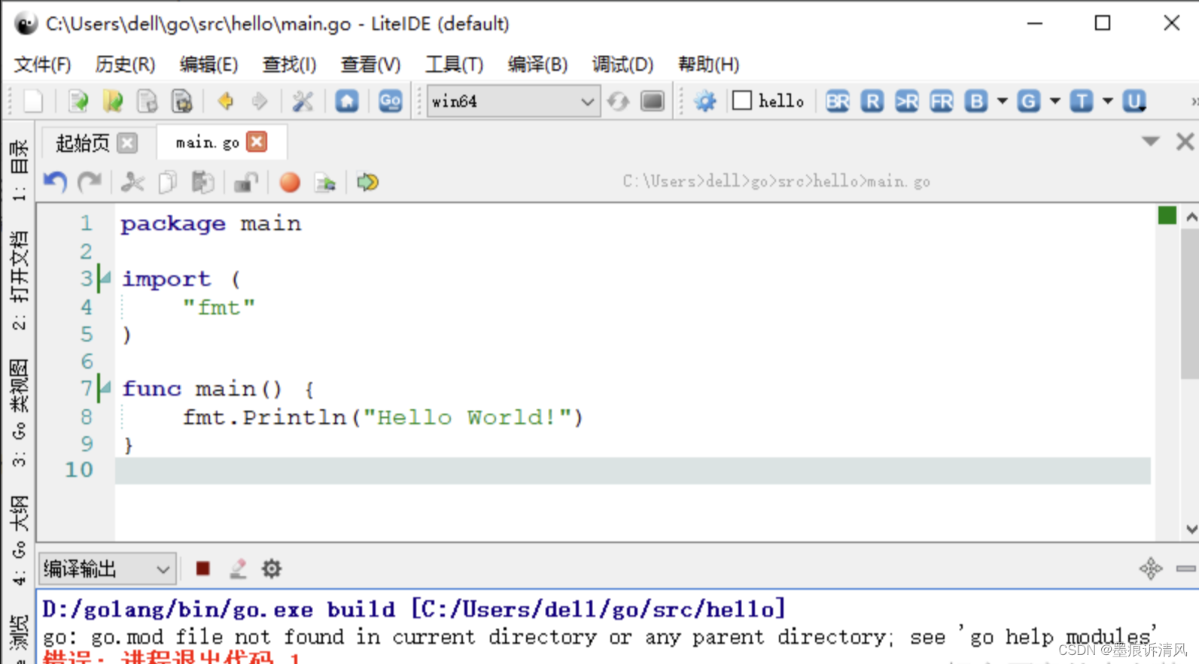Click the B build button
This screenshot has width=1199, height=664.
click(x=976, y=101)
